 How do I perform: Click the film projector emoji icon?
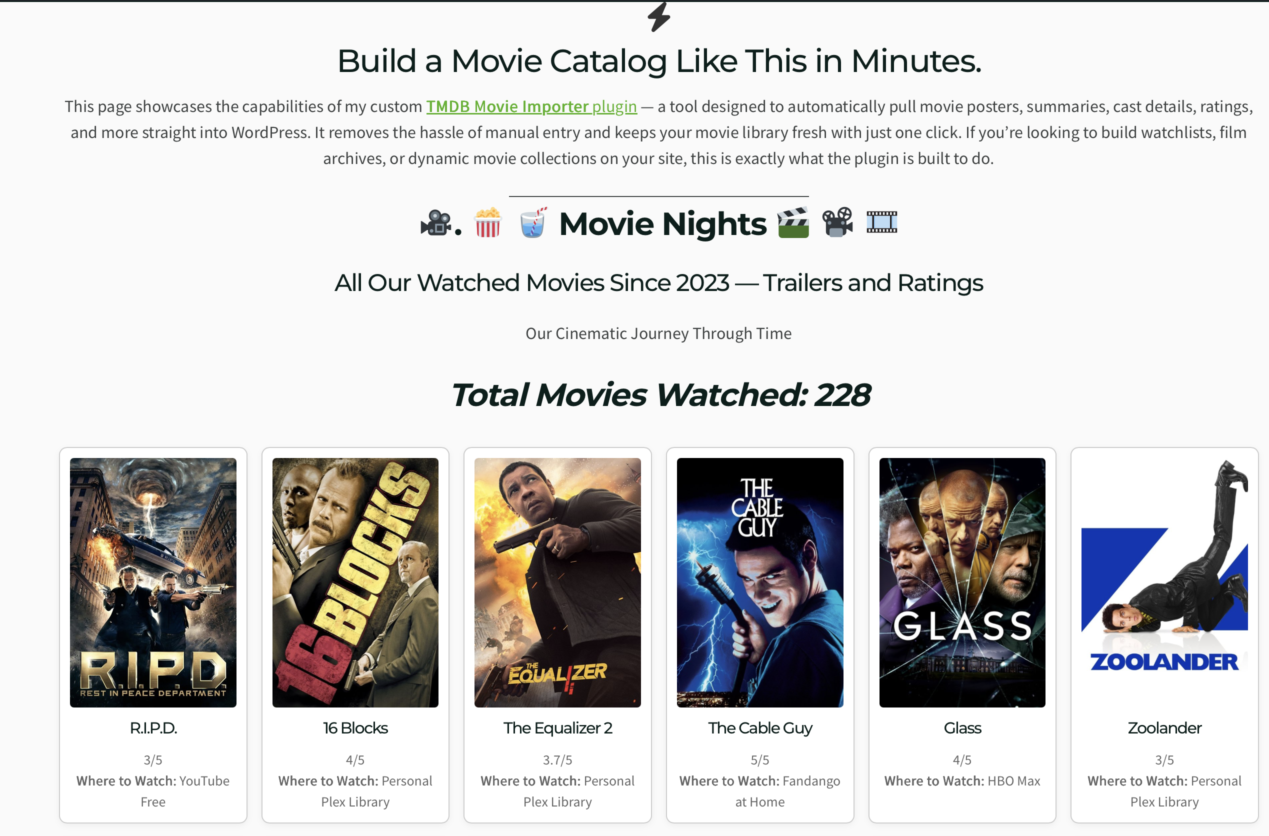click(x=837, y=222)
